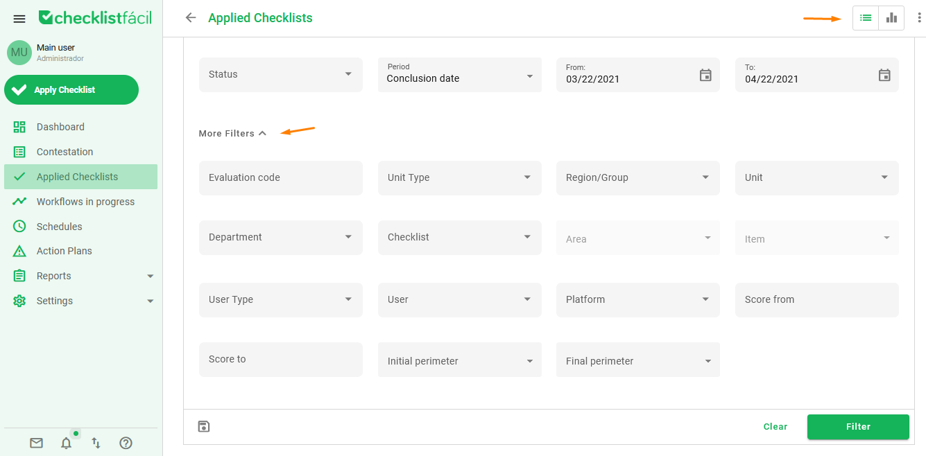Switch to chart view
The image size is (926, 456).
tap(891, 18)
